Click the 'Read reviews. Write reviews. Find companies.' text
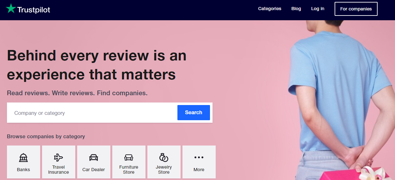The height and width of the screenshot is (180, 395). [x=77, y=93]
